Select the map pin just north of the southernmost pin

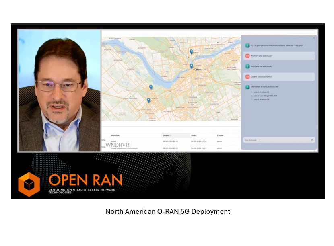click(x=151, y=87)
